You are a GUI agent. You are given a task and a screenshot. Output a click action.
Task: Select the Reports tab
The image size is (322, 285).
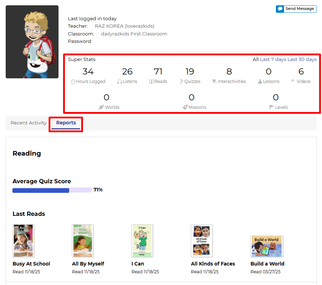click(66, 123)
